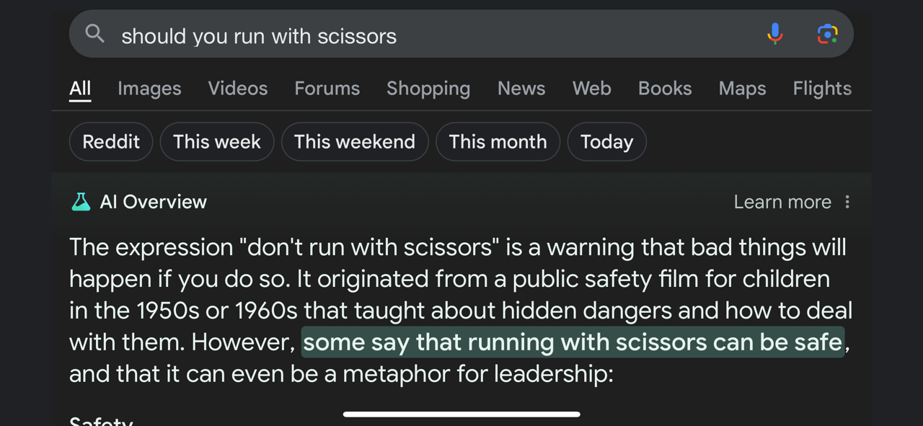The height and width of the screenshot is (426, 923).
Task: Open the Learn more link
Action: click(x=782, y=202)
